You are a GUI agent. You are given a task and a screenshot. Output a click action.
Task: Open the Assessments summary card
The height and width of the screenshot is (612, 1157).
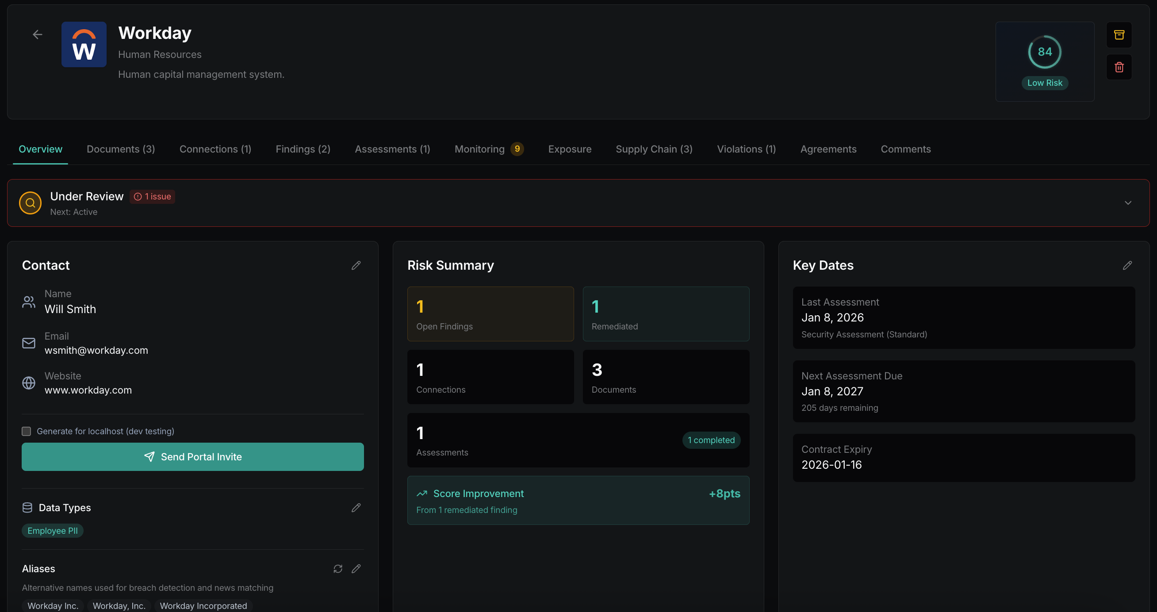[x=578, y=440]
